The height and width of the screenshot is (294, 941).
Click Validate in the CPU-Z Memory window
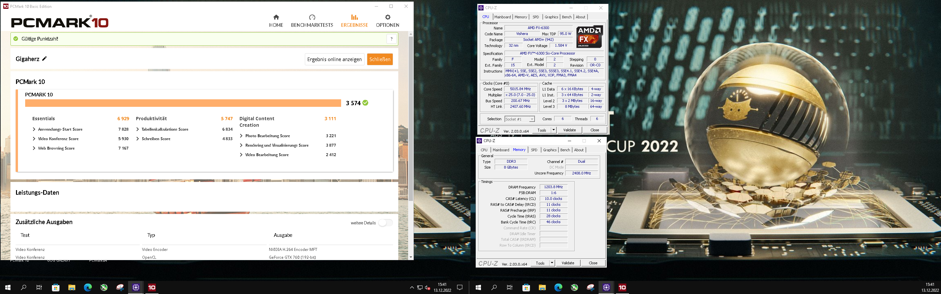(568, 263)
